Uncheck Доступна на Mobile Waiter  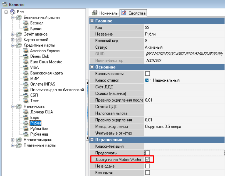(148, 159)
